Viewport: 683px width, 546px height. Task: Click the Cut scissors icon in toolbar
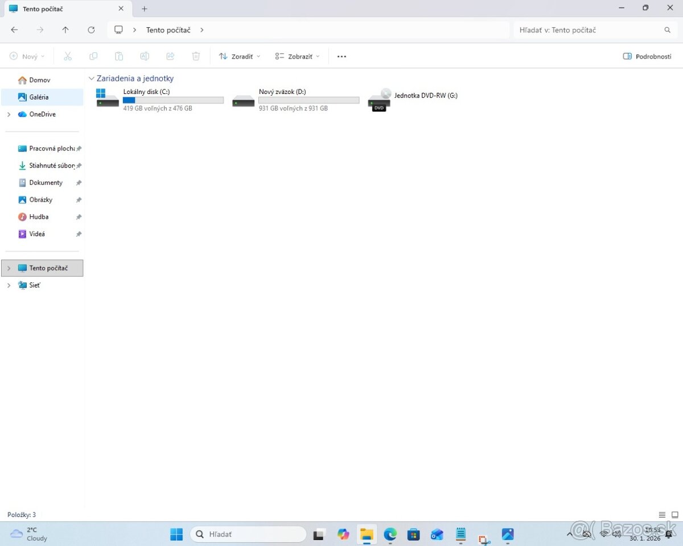(x=68, y=56)
